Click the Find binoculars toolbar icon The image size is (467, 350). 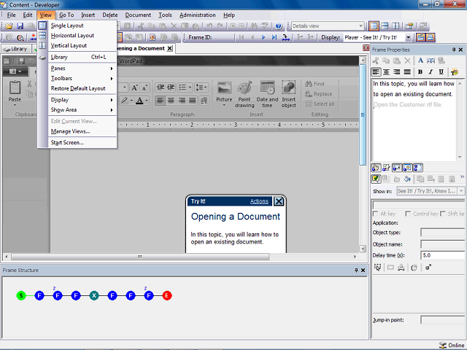click(x=254, y=26)
